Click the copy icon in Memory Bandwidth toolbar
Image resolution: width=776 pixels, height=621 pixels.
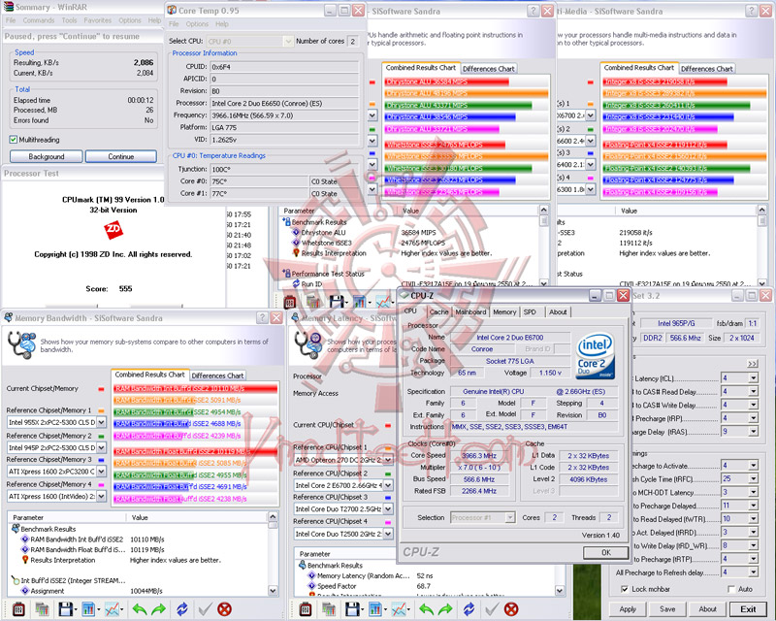[x=42, y=608]
